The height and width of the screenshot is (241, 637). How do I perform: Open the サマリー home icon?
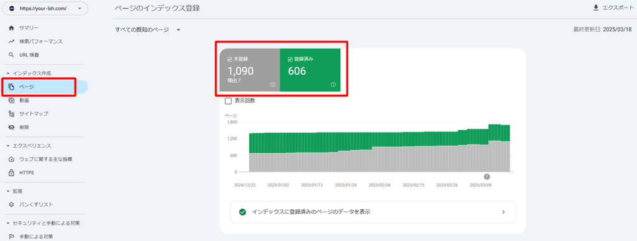11,28
